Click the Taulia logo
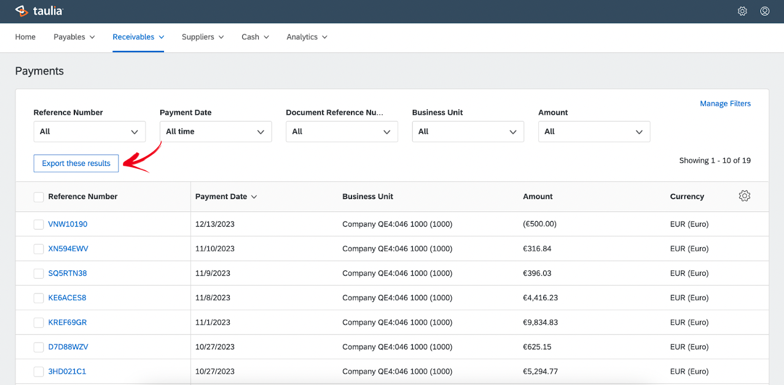 (39, 11)
